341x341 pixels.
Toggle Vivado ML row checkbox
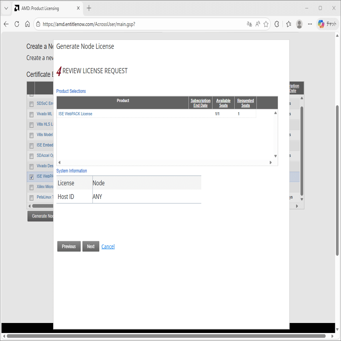(31, 114)
